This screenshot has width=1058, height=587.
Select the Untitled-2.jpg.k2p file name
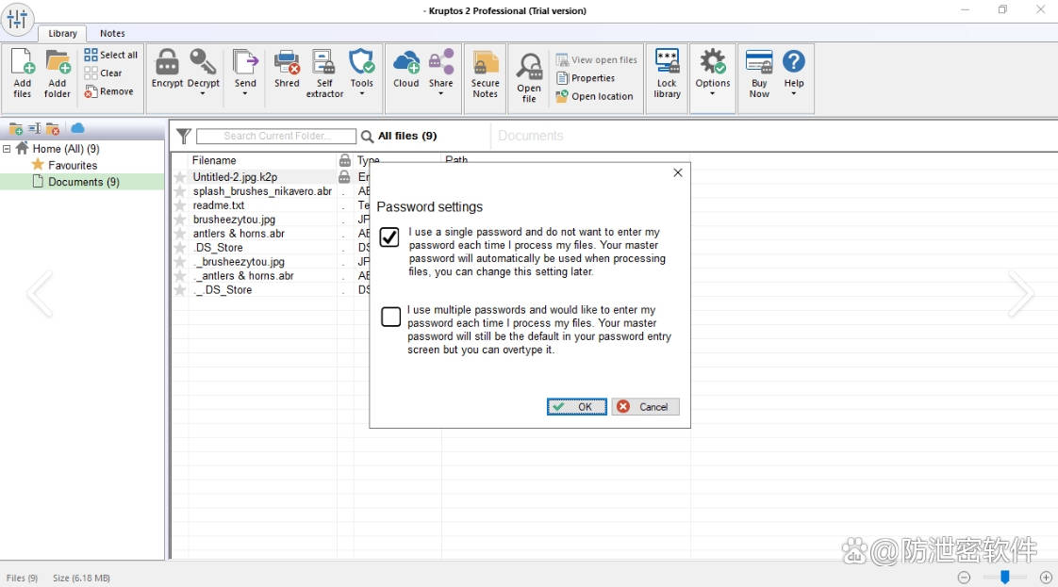[235, 177]
